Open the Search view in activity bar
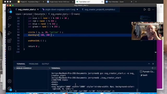This screenshot has width=167, height=94. pyautogui.click(x=9, y=18)
